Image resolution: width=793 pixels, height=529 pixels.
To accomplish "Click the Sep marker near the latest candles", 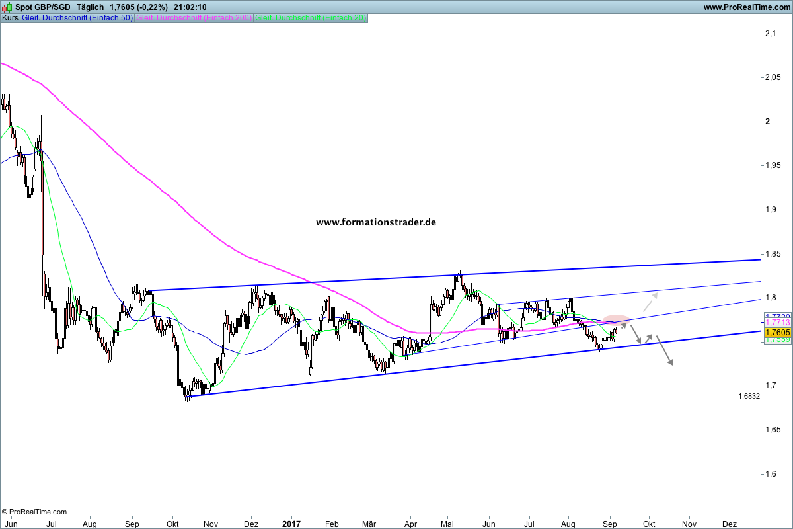I will (610, 522).
